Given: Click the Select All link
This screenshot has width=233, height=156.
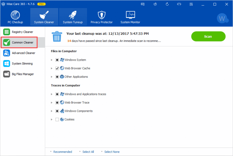Looking at the screenshot, I should click(x=88, y=152).
